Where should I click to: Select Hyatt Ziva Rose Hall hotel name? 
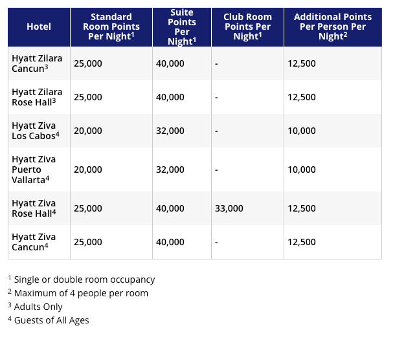(34, 208)
